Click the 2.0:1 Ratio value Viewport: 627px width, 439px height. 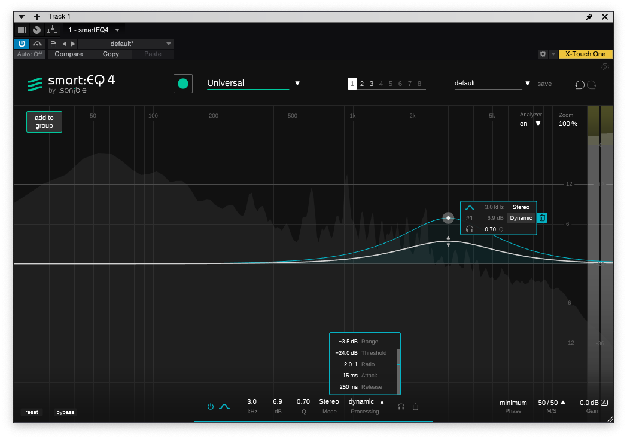pyautogui.click(x=351, y=364)
